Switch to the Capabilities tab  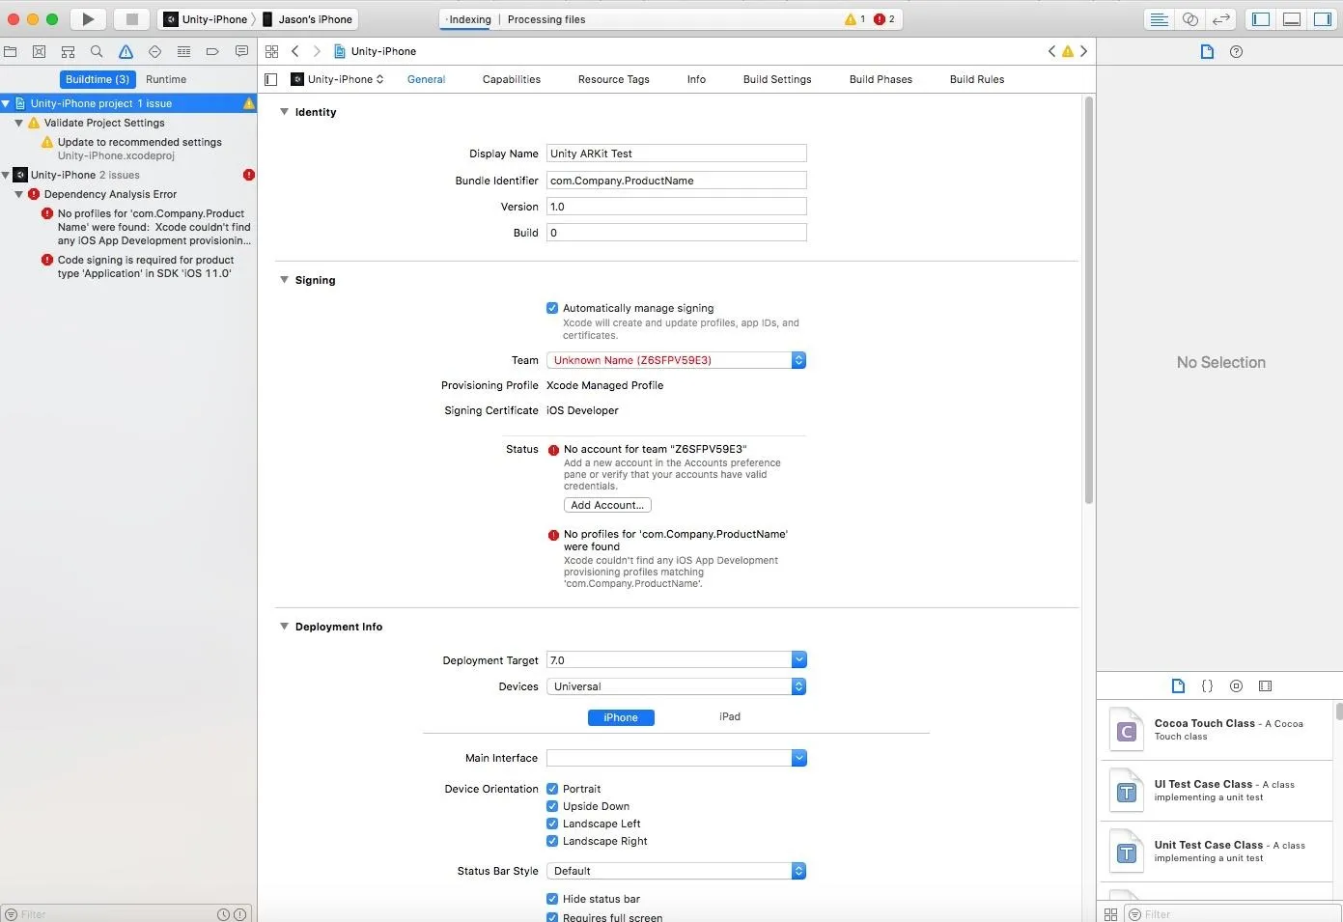(512, 79)
